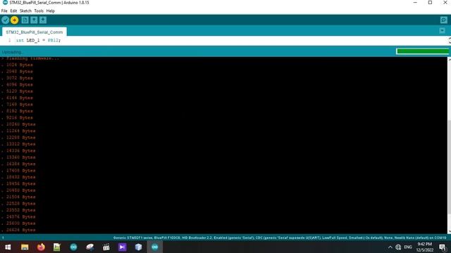Open File Explorer from the taskbar
This screenshot has height=253, width=451.
point(25,247)
